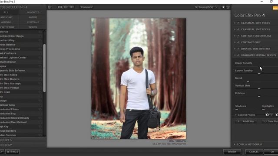The image size is (278, 156).
Task: Select the Landscape category tab
Action: point(7,17)
